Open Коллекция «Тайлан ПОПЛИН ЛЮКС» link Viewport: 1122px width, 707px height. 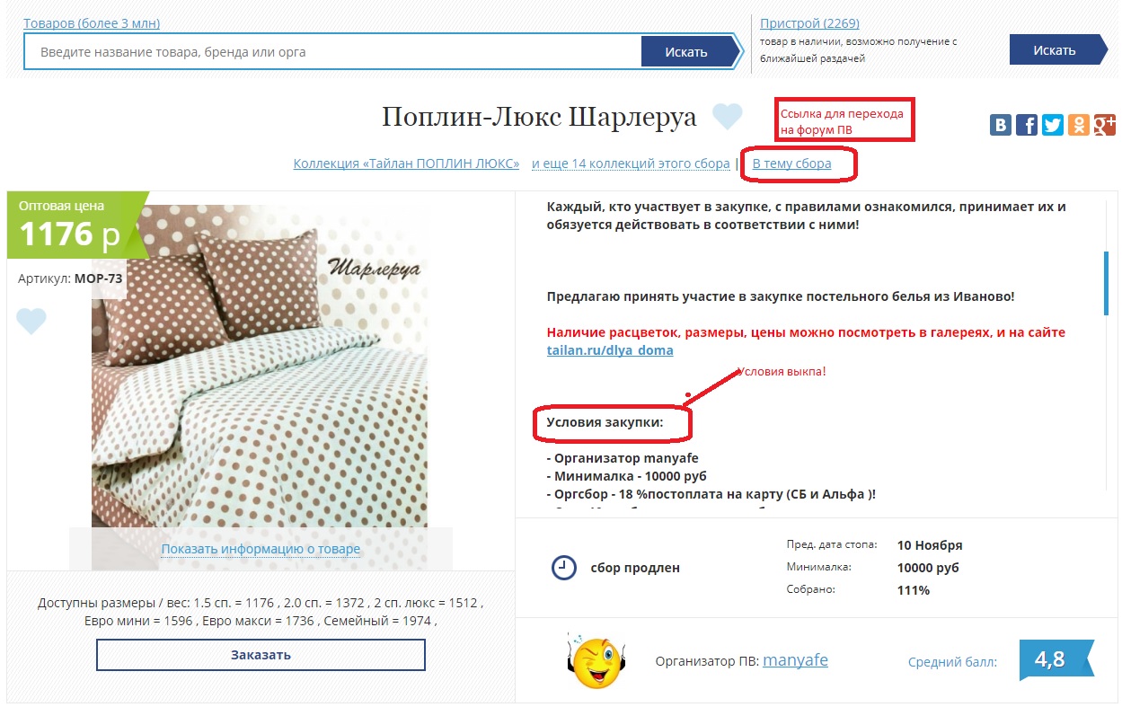coord(407,163)
